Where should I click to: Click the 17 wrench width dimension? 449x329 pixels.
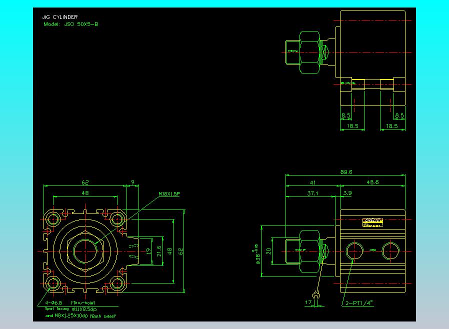point(308,302)
